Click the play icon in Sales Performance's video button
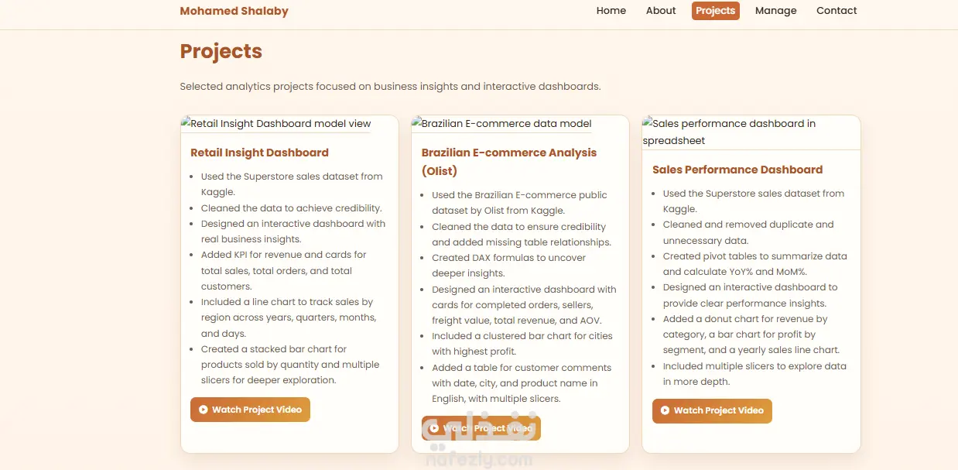This screenshot has height=470, width=958. click(665, 410)
